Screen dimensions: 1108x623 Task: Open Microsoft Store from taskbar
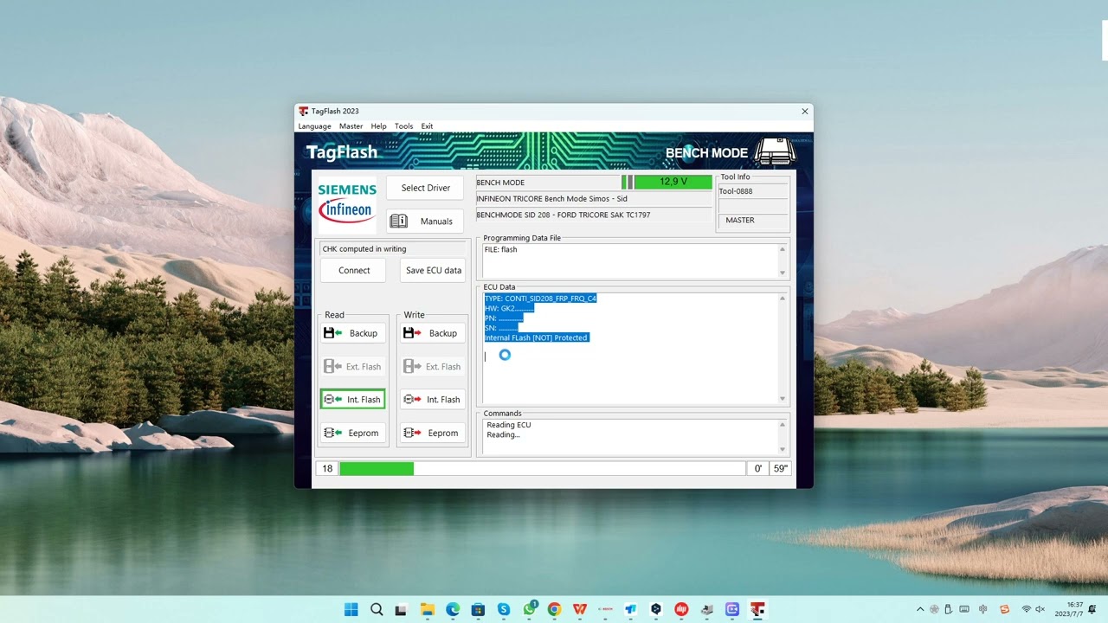click(478, 609)
